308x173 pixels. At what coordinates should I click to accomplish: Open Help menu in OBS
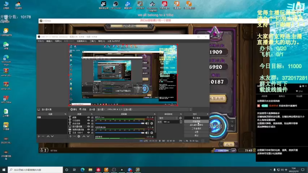[102, 41]
